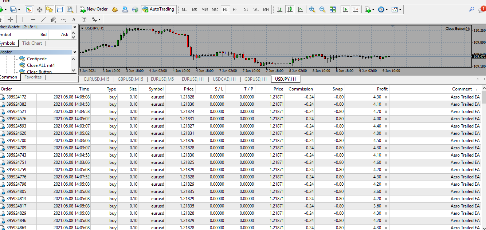Open the Favorites tab in Navigator

pyautogui.click(x=33, y=77)
